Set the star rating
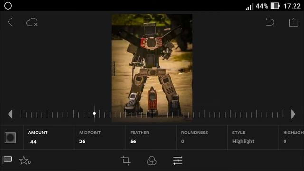Screen dimensions: 304x171 [x=25, y=161]
